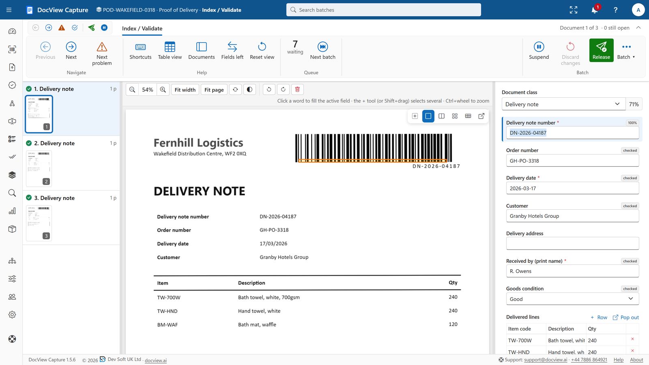Expand the Goods condition dropdown
The height and width of the screenshot is (365, 649).
(x=572, y=299)
